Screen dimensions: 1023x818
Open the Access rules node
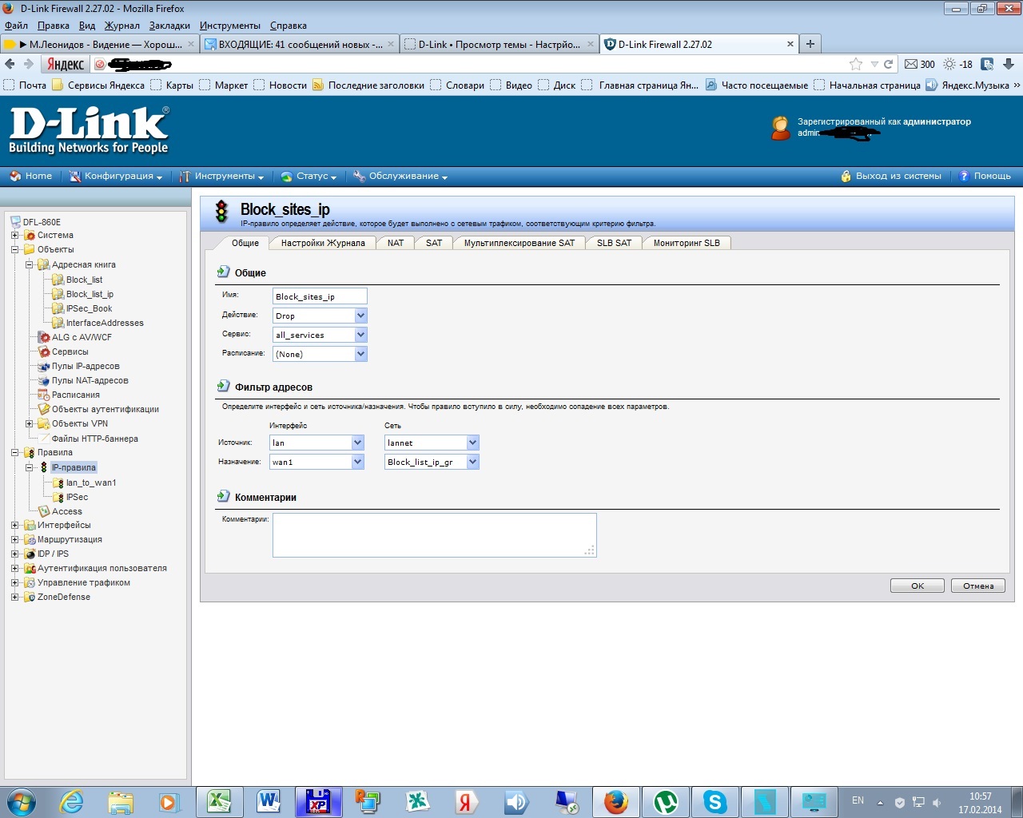[66, 511]
